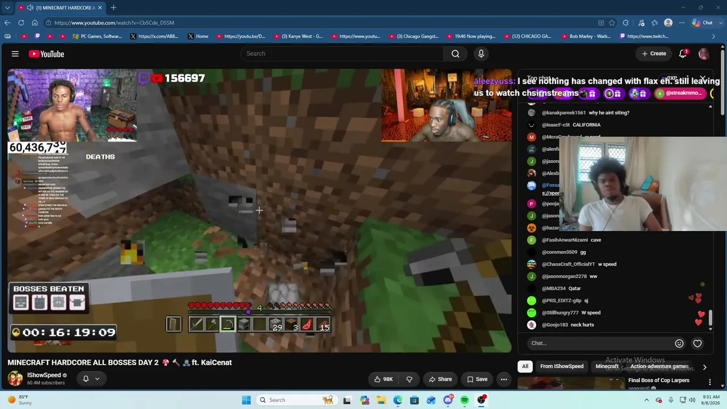This screenshot has height=409, width=727.
Task: Open more actions menu under video
Action: click(504, 379)
